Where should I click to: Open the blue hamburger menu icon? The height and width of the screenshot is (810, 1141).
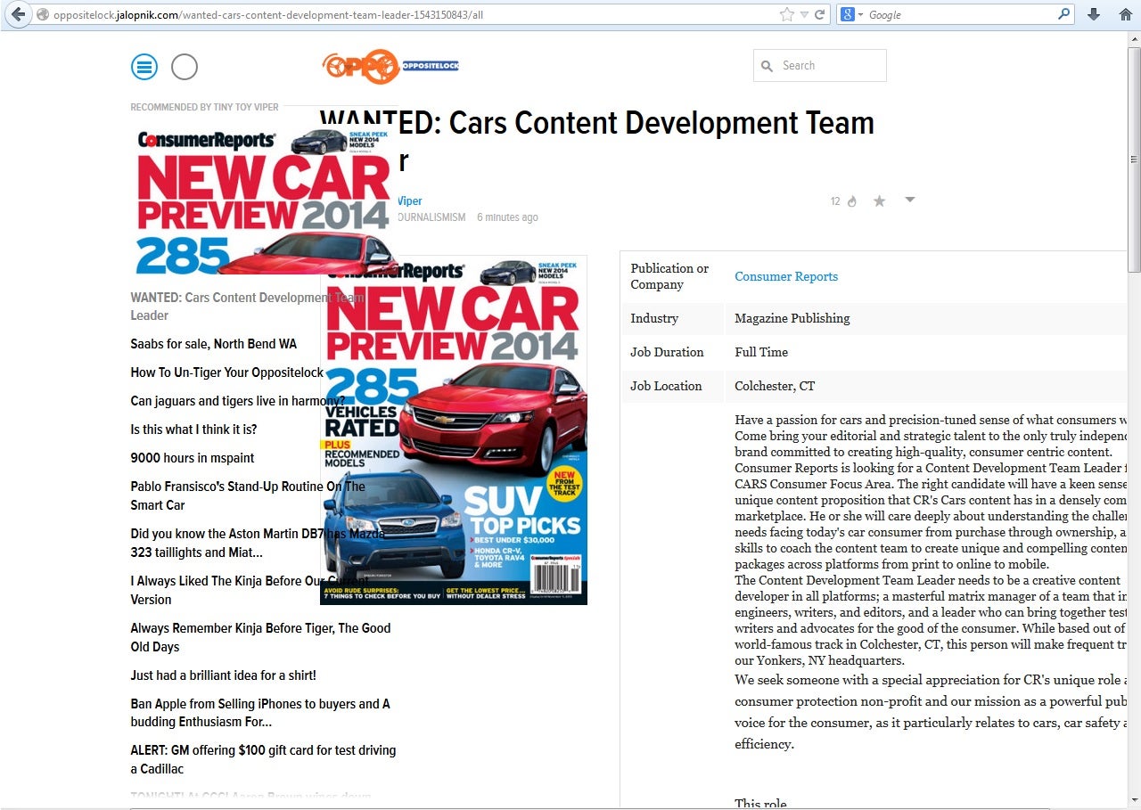click(144, 67)
